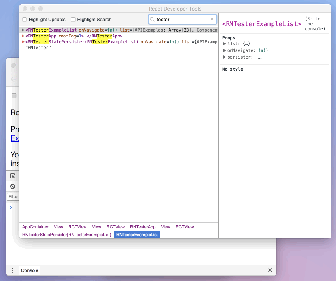Collapse the RNTesterExampleList element node
The image size is (336, 281).
tap(23, 30)
